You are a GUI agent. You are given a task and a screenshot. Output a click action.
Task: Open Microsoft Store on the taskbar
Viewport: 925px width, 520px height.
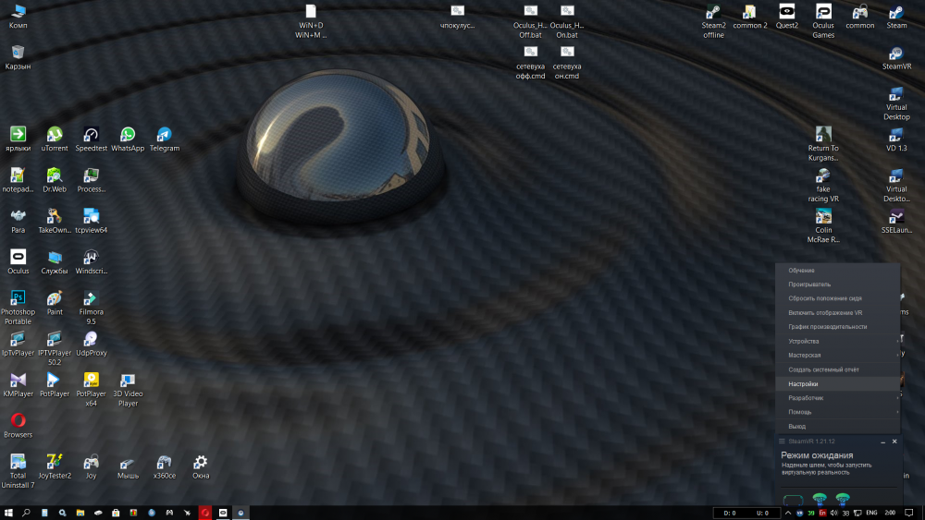click(x=116, y=513)
